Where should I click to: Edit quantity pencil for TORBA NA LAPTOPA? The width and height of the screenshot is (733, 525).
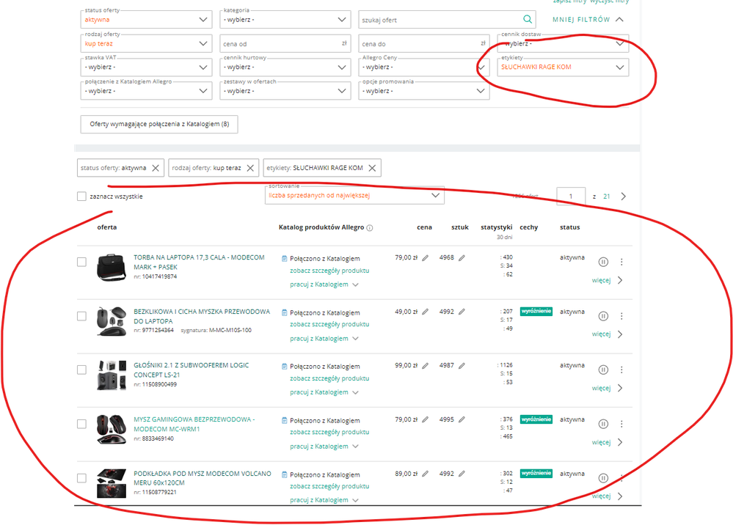click(462, 258)
